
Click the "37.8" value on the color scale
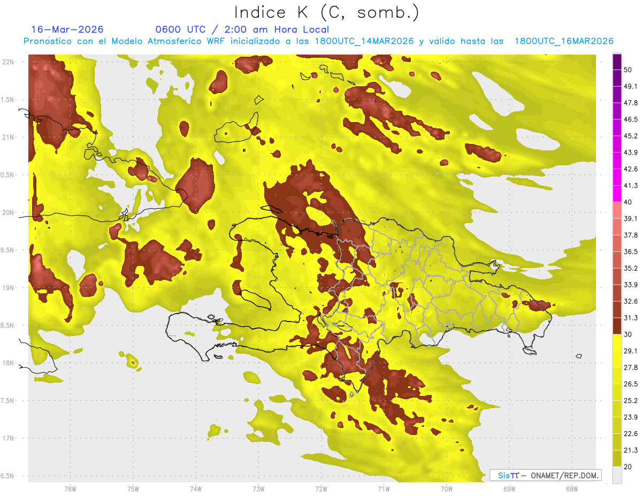[x=630, y=235]
